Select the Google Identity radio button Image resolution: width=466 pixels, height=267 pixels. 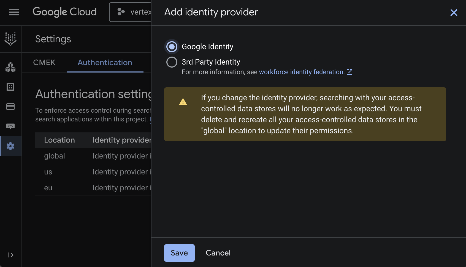coord(172,47)
